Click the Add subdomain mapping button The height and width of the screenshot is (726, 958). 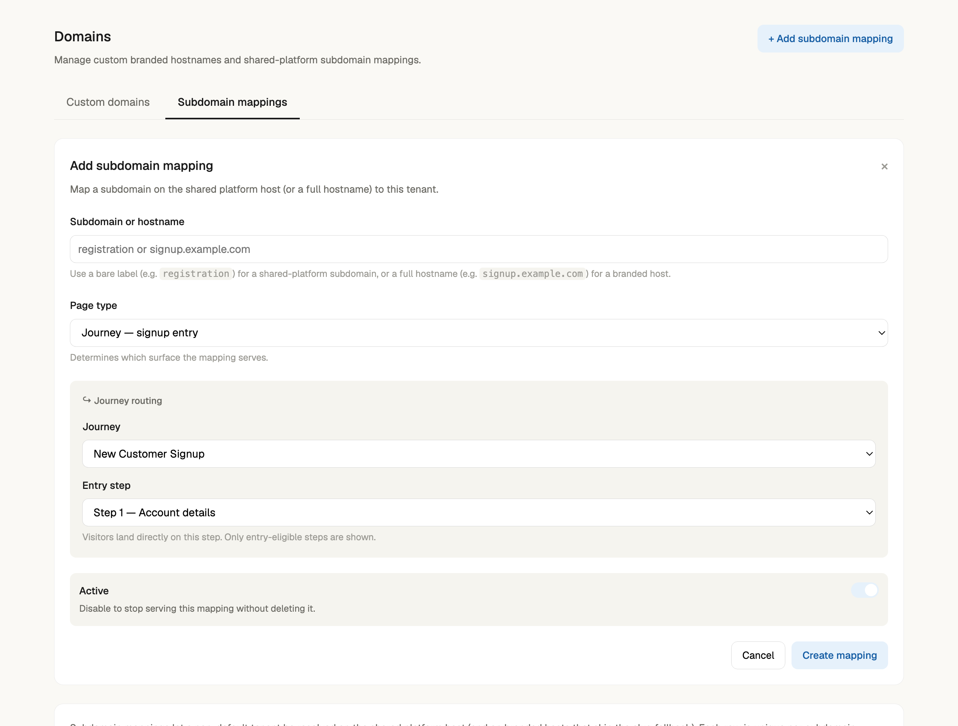point(830,39)
